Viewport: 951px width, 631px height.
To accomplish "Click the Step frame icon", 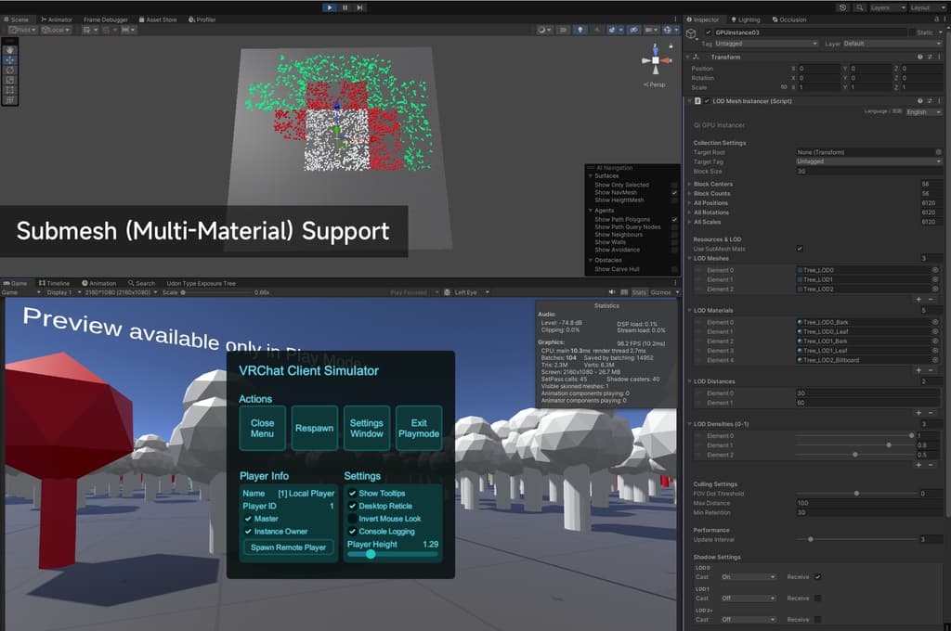I will coord(359,7).
